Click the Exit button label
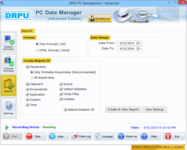The height and width of the screenshot is (150, 187). [x=177, y=137]
